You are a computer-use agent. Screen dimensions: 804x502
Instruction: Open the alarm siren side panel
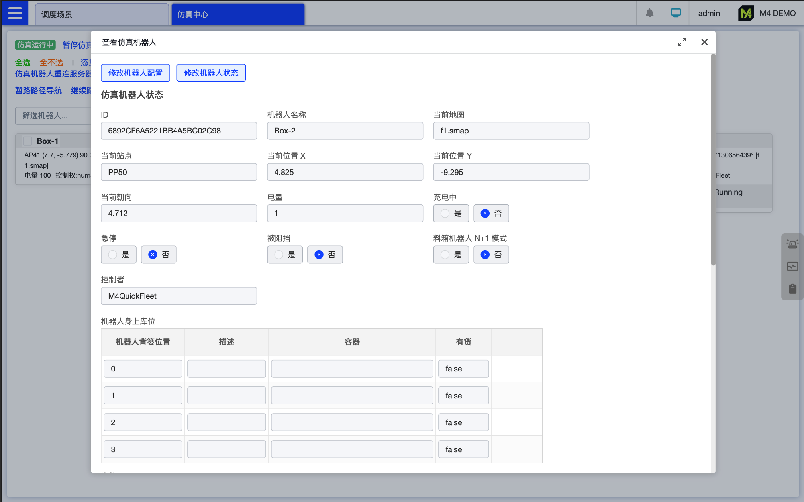(792, 244)
